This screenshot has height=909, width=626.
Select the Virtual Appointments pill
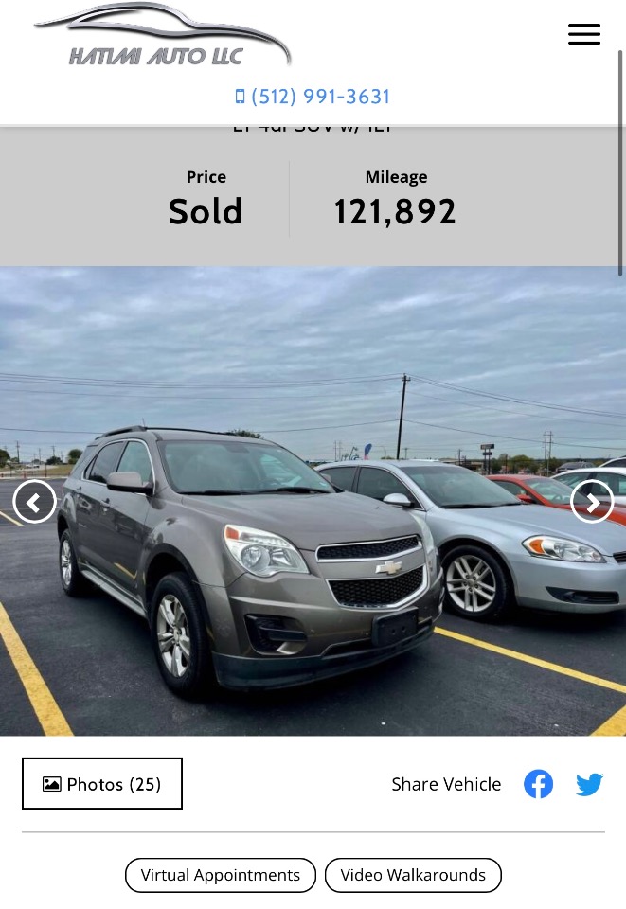tap(221, 875)
